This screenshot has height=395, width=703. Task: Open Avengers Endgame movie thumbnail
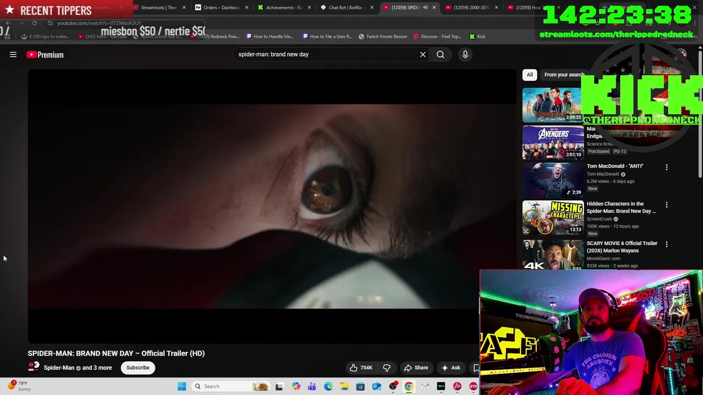[x=553, y=143]
